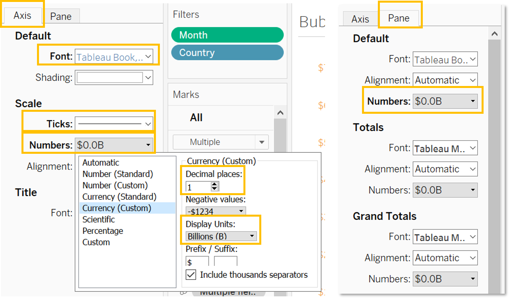Expand the Axis Default Font dropdown
Viewport: 509px width, 298px height.
pyautogui.click(x=114, y=57)
